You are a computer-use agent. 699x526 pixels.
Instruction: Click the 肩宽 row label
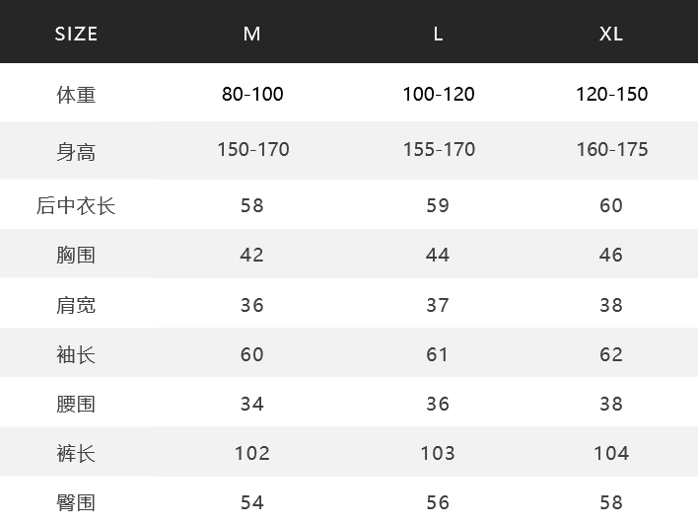pos(76,305)
